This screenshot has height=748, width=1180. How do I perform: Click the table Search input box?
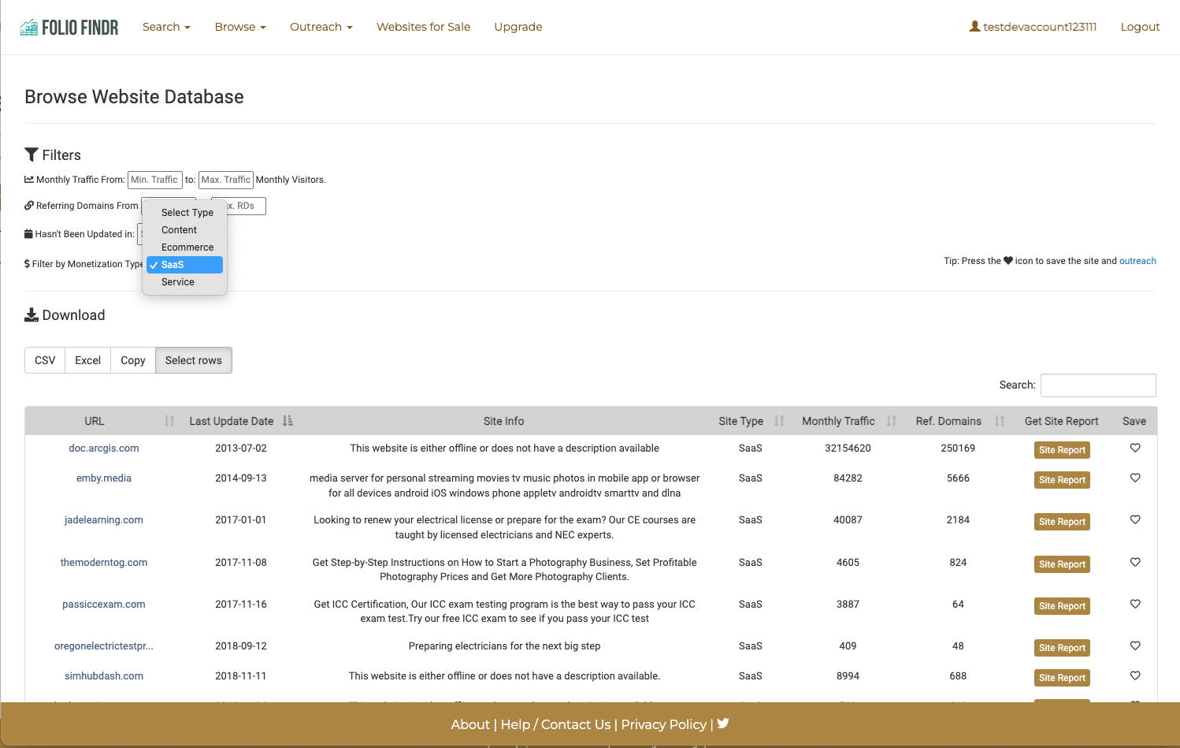point(1098,385)
